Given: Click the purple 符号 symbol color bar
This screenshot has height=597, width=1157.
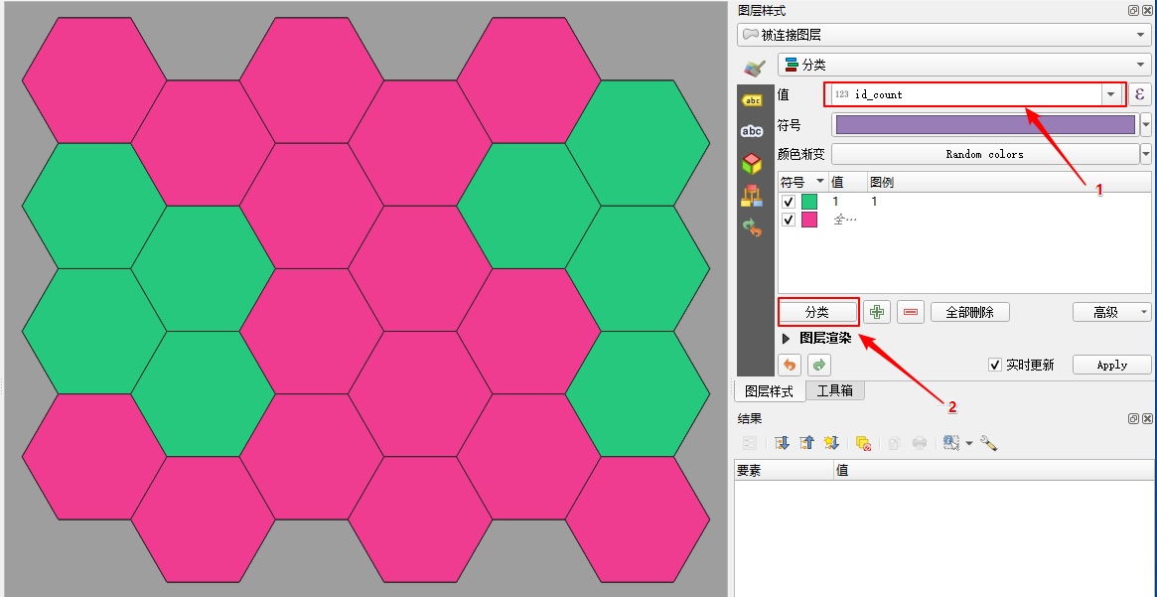Looking at the screenshot, I should tap(984, 124).
